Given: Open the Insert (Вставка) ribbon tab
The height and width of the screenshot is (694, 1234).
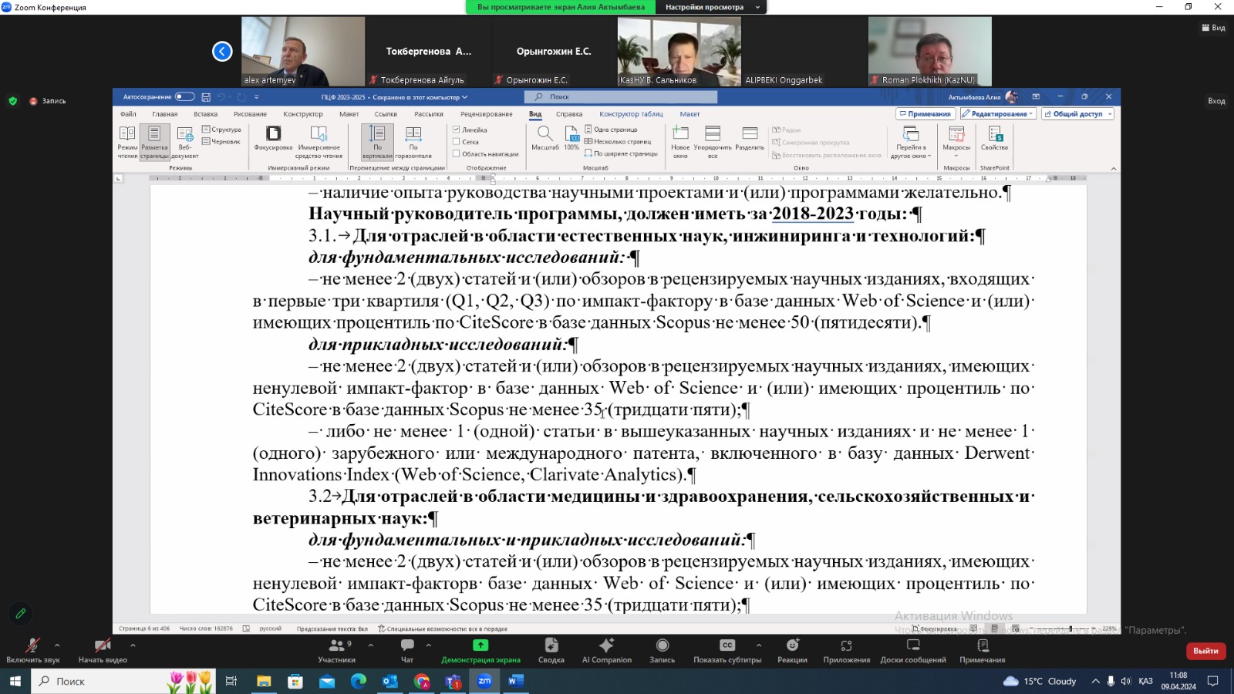Looking at the screenshot, I should pos(205,114).
